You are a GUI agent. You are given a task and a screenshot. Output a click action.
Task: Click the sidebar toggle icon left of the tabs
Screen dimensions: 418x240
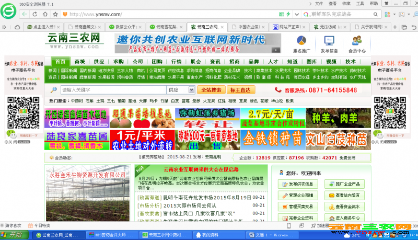4,27
